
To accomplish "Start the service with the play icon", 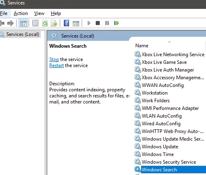I will [89, 23].
